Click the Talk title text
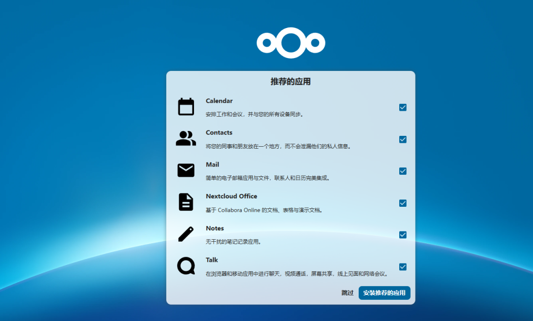533x321 pixels. pos(212,260)
